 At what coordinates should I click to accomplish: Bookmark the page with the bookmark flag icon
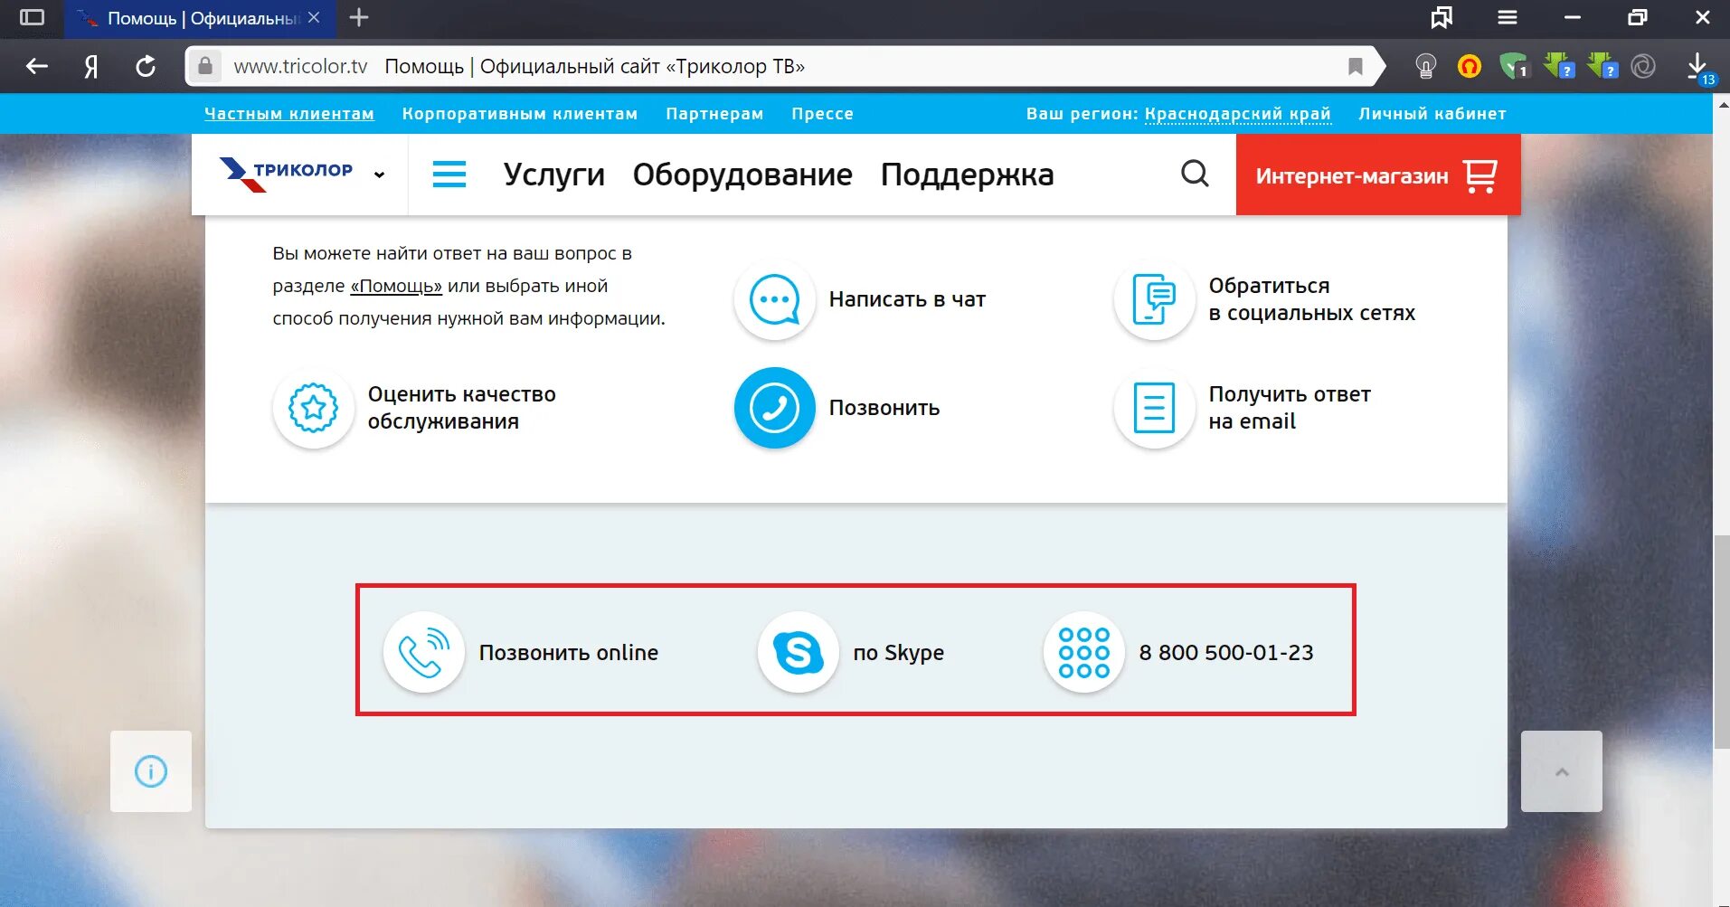1355,66
